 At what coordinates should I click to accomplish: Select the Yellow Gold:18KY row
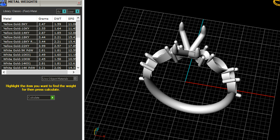click(39, 37)
